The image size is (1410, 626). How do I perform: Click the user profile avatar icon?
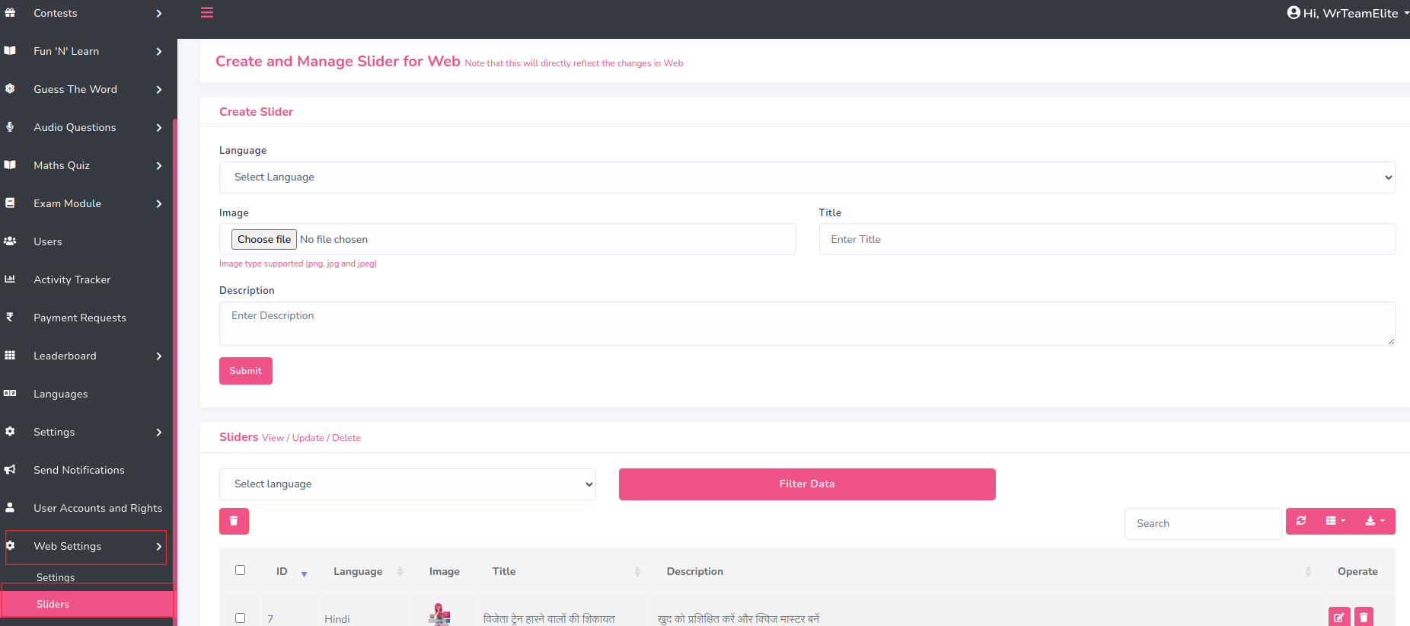point(1293,13)
